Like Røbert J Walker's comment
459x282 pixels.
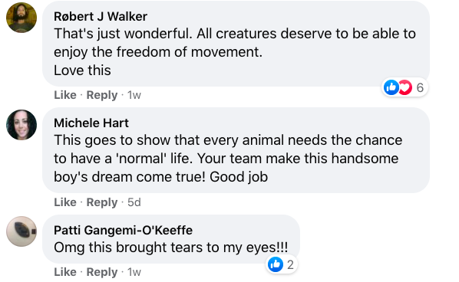(x=65, y=95)
